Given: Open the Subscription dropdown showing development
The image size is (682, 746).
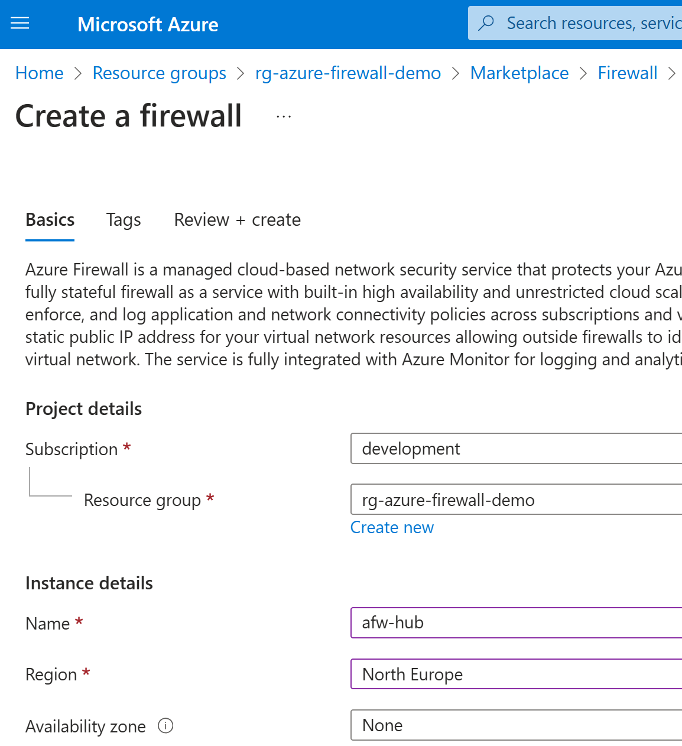Looking at the screenshot, I should point(516,449).
